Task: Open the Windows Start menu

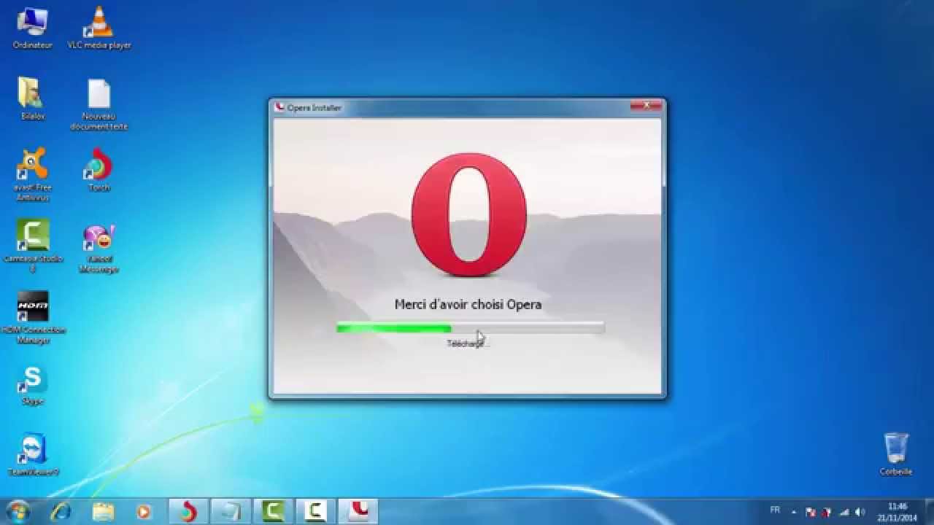Action: pos(18,511)
